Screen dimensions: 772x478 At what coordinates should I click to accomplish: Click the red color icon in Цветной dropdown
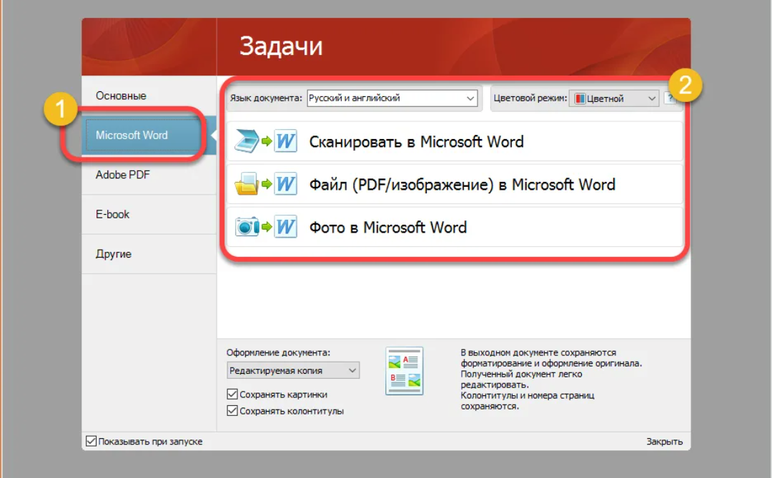click(580, 98)
